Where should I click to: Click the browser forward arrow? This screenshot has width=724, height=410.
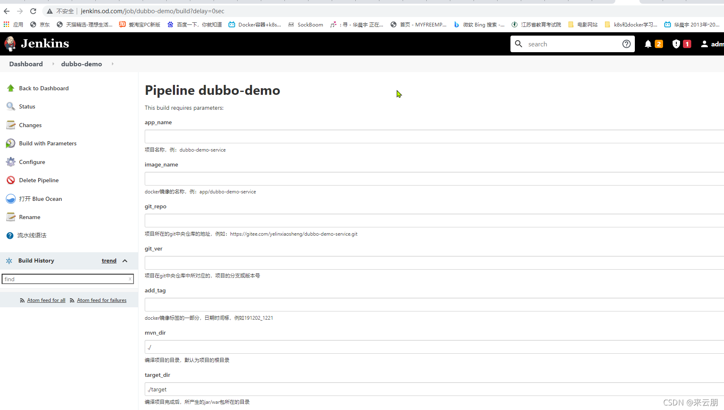[x=20, y=11]
